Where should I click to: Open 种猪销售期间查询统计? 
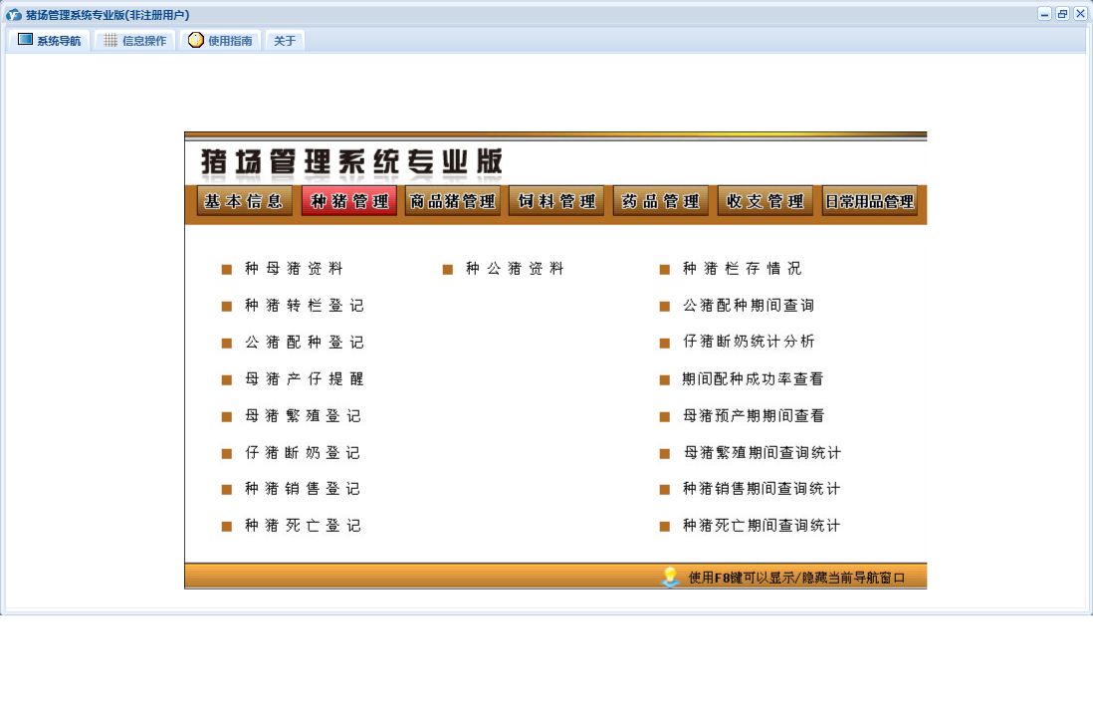coord(762,489)
